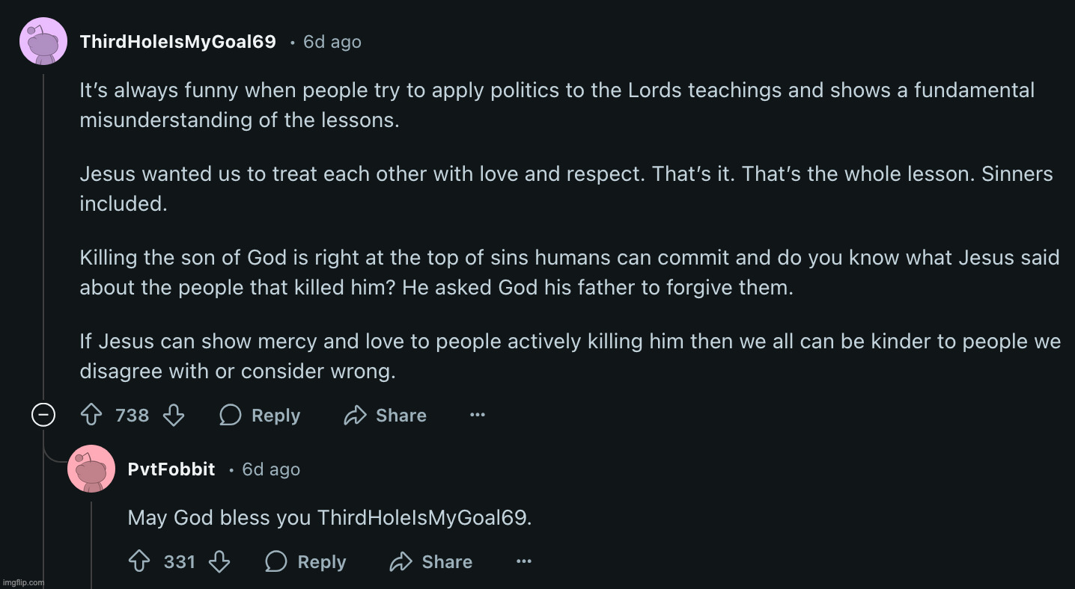Click the 738 vote count

pos(133,415)
